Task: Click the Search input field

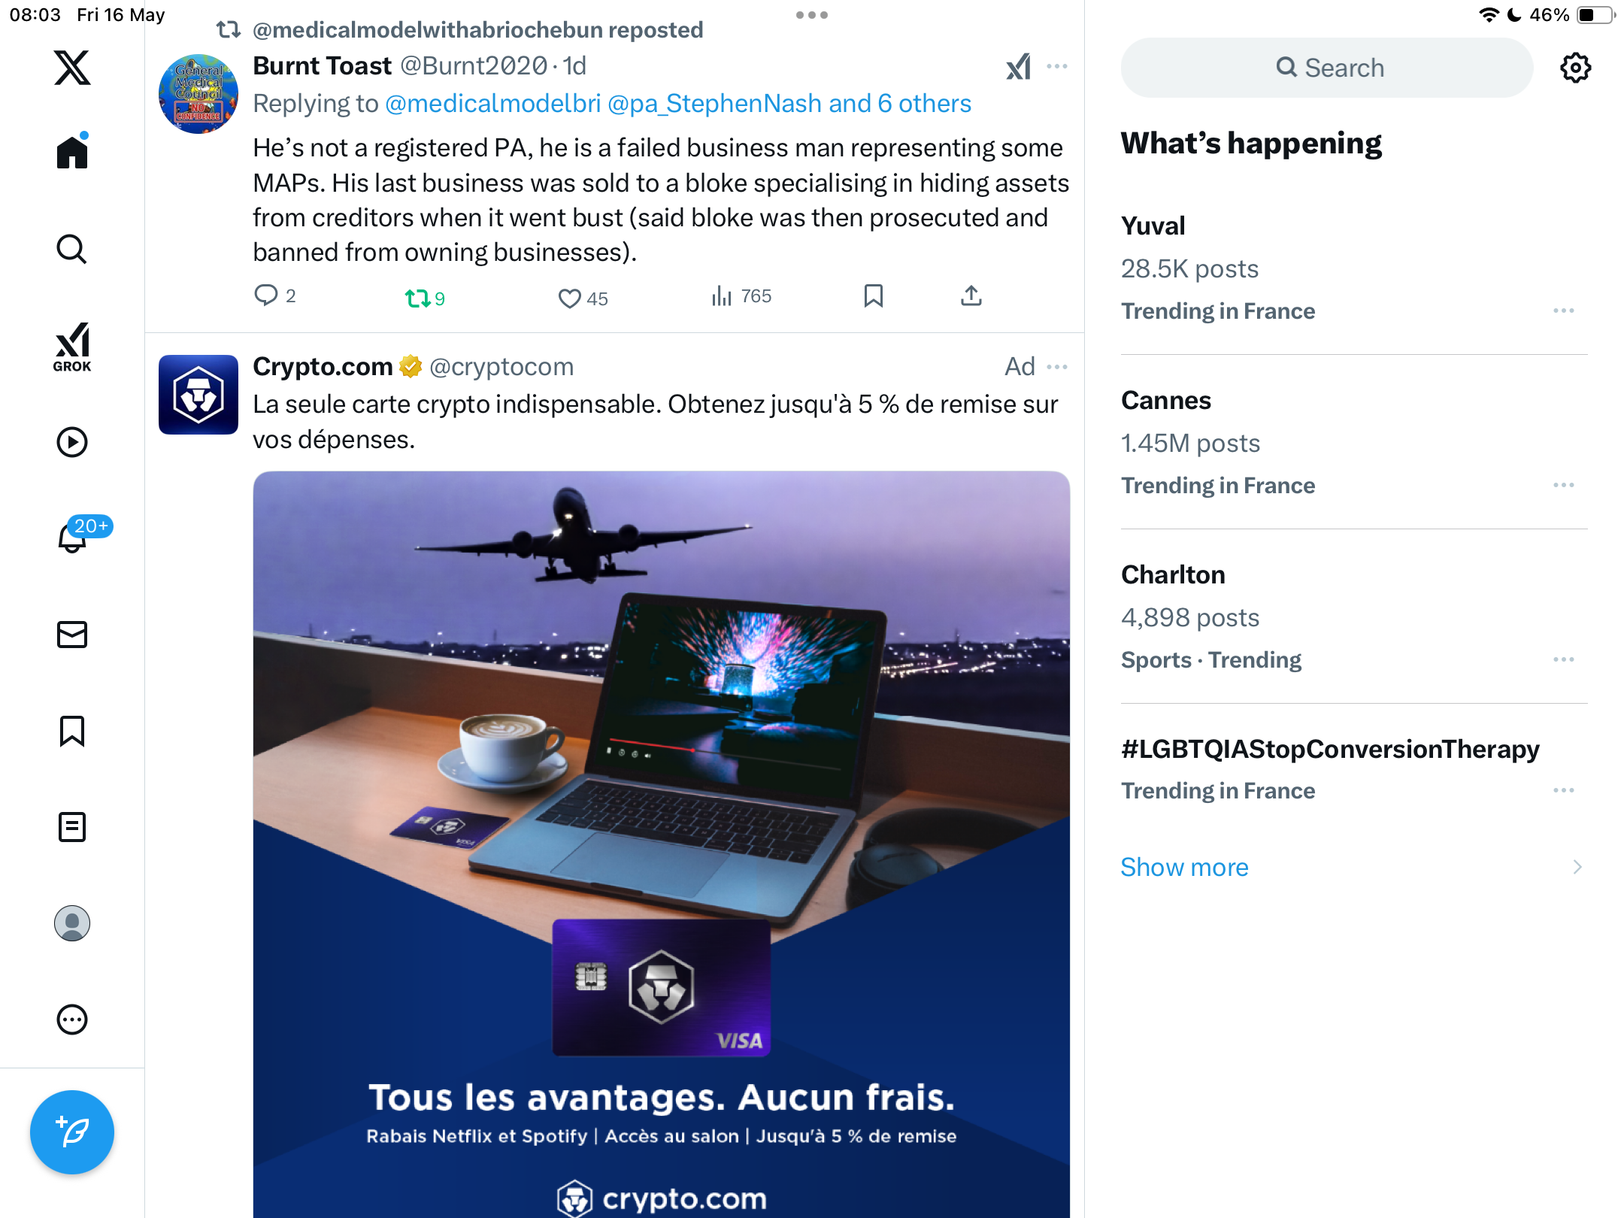Action: [1327, 68]
